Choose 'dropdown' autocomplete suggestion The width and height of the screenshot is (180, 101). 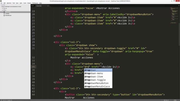98,70
